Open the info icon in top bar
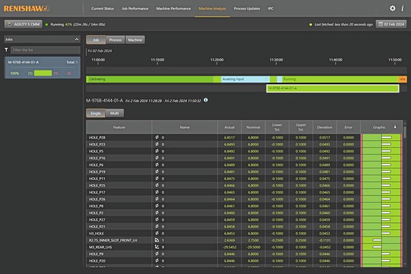 [402, 8]
